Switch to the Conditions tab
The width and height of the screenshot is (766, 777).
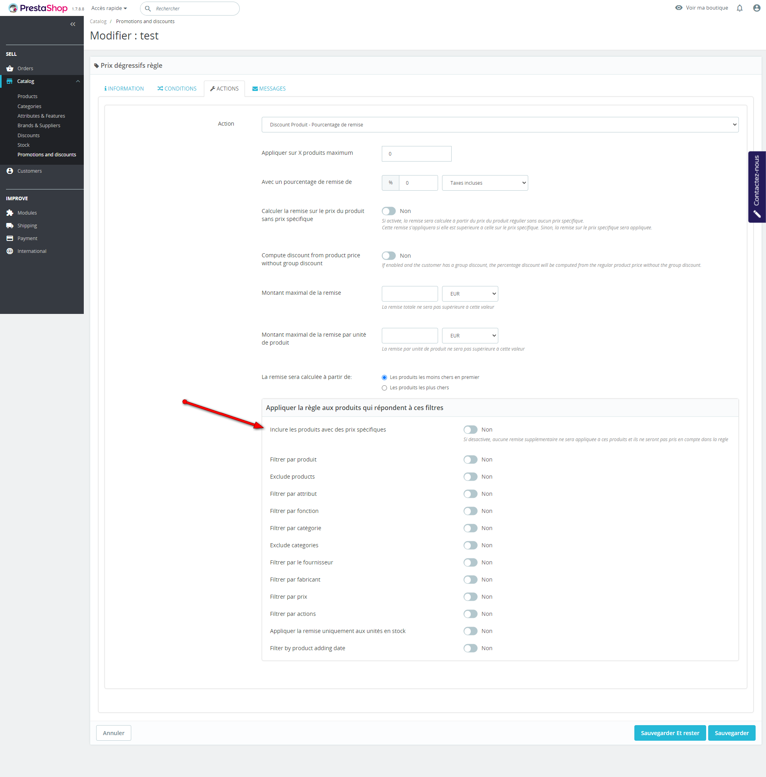(177, 89)
